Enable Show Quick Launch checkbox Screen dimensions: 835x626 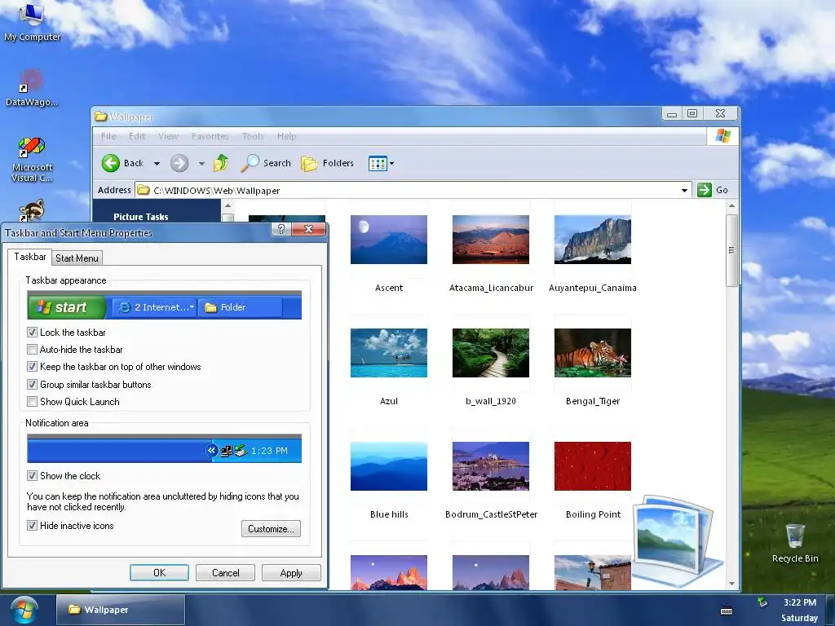click(32, 401)
